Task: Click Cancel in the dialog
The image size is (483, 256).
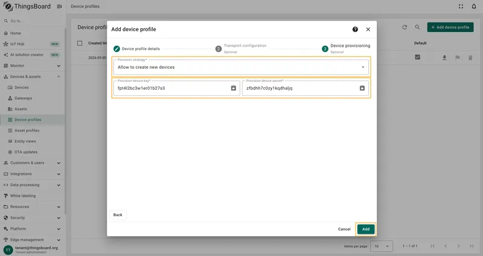Action: tap(344, 229)
